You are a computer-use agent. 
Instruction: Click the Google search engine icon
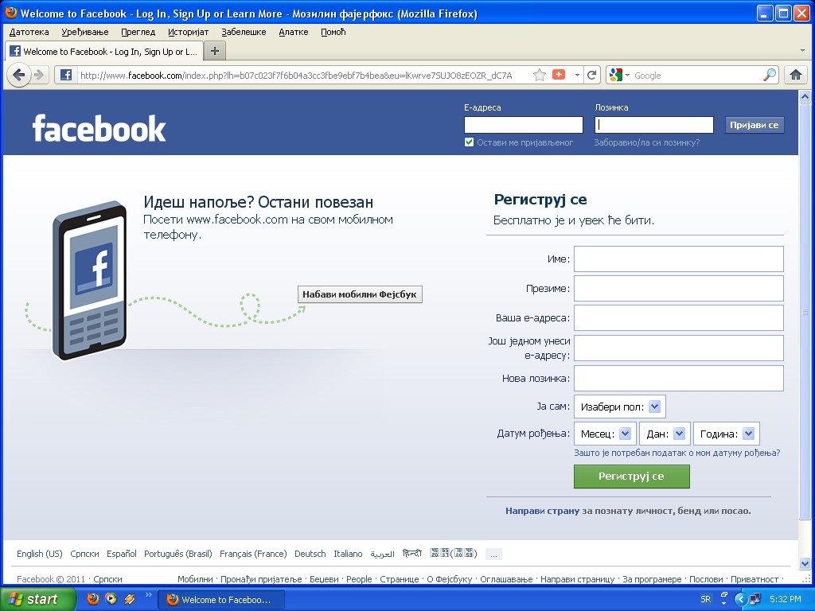click(x=616, y=76)
